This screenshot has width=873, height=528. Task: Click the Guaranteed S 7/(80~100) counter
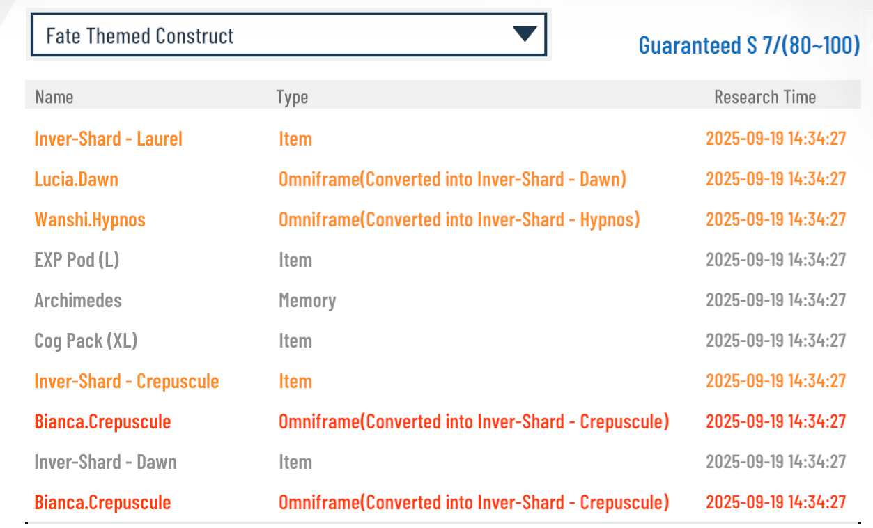(749, 45)
